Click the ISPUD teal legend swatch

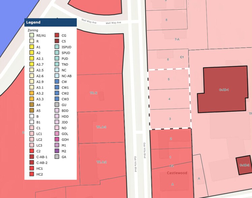click(57, 47)
